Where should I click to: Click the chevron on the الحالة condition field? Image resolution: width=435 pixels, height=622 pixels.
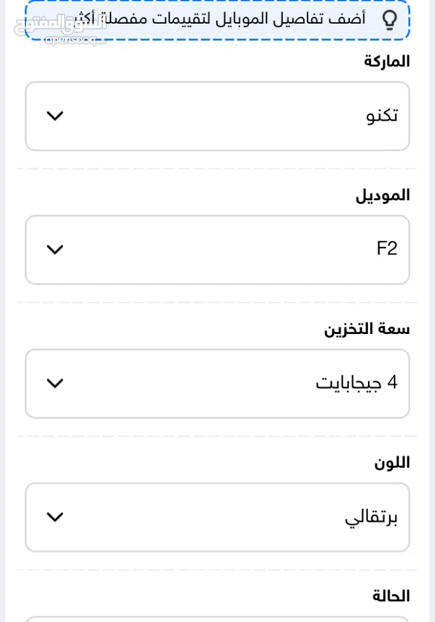(x=55, y=620)
